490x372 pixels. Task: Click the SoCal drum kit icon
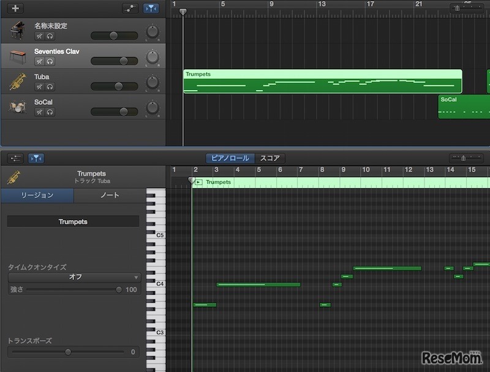pyautogui.click(x=17, y=107)
